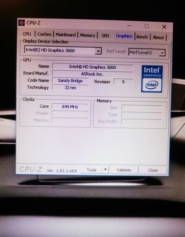Click the empty Memory Size field

141,108
